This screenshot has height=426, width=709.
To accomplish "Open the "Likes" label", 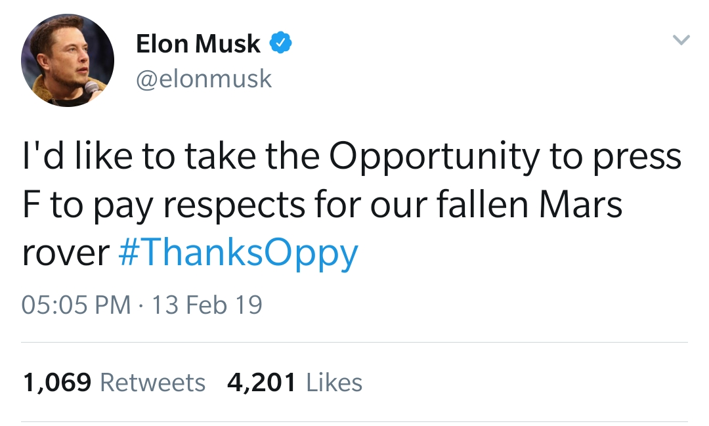I will [x=334, y=382].
